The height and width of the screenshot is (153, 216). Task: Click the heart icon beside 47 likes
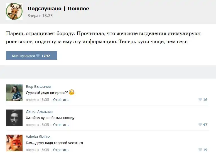click(200, 125)
